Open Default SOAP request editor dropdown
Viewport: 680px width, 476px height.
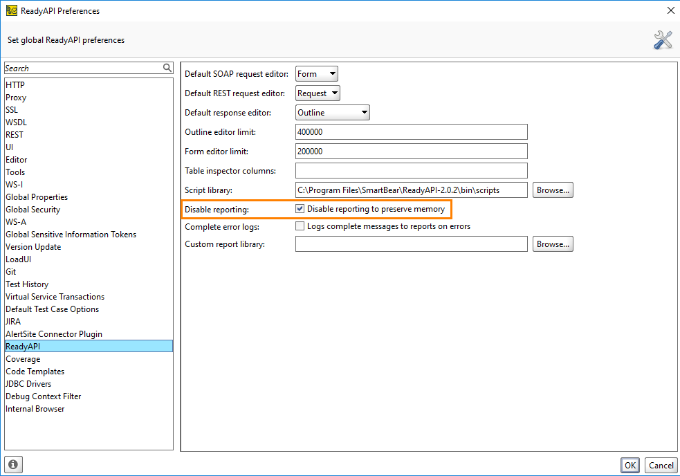pos(317,74)
